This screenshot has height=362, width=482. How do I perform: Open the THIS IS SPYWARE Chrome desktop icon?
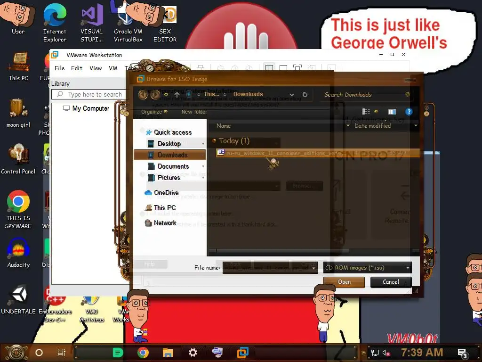point(18,209)
